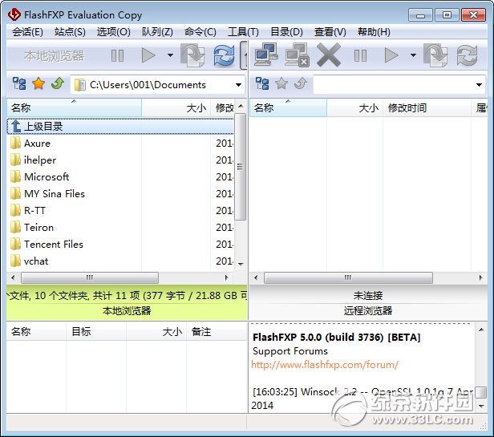The width and height of the screenshot is (494, 437).
Task: Click the disconnect computers icon
Action: pos(297,55)
